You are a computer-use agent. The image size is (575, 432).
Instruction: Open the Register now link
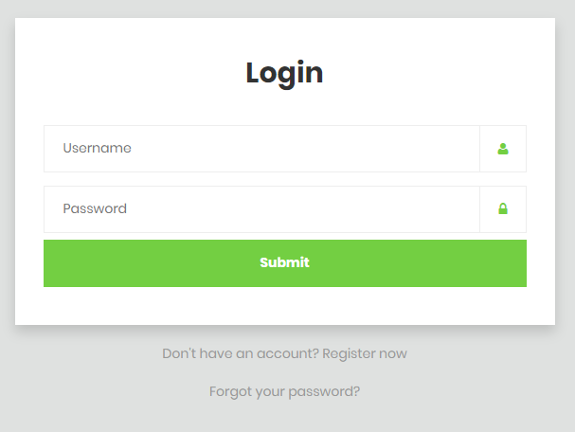point(365,354)
